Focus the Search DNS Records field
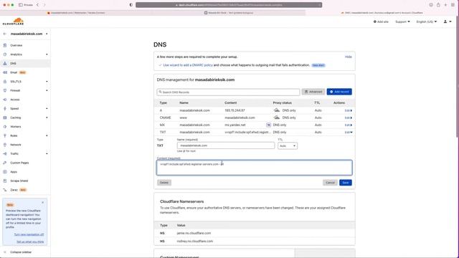The width and height of the screenshot is (459, 258). [228, 92]
